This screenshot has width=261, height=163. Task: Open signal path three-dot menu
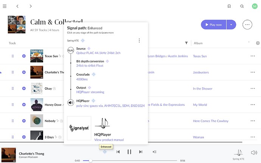(x=139, y=40)
